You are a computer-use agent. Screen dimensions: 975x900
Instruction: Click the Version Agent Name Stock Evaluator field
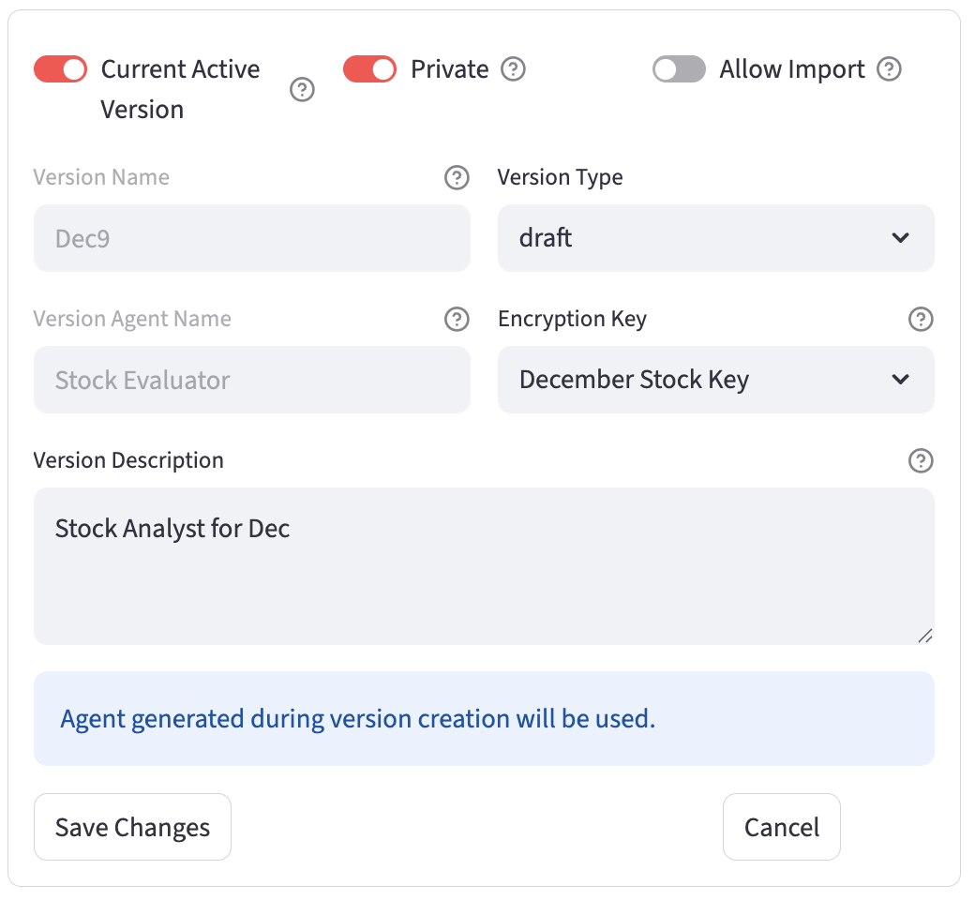pyautogui.click(x=251, y=380)
